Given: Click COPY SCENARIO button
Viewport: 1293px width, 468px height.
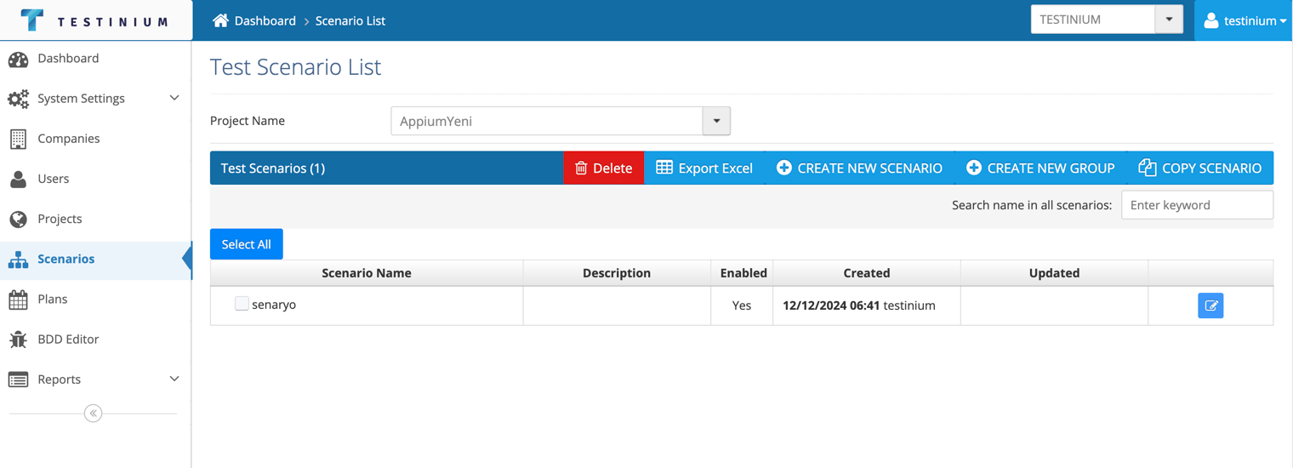Looking at the screenshot, I should click(x=1200, y=168).
